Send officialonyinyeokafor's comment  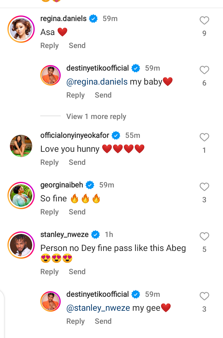point(77,162)
